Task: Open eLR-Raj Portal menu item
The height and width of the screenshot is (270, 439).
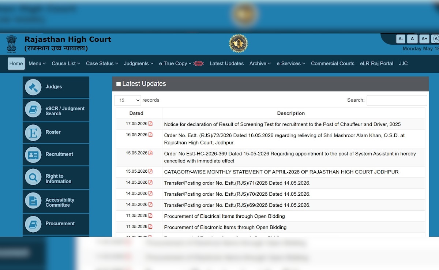Action: [x=376, y=63]
